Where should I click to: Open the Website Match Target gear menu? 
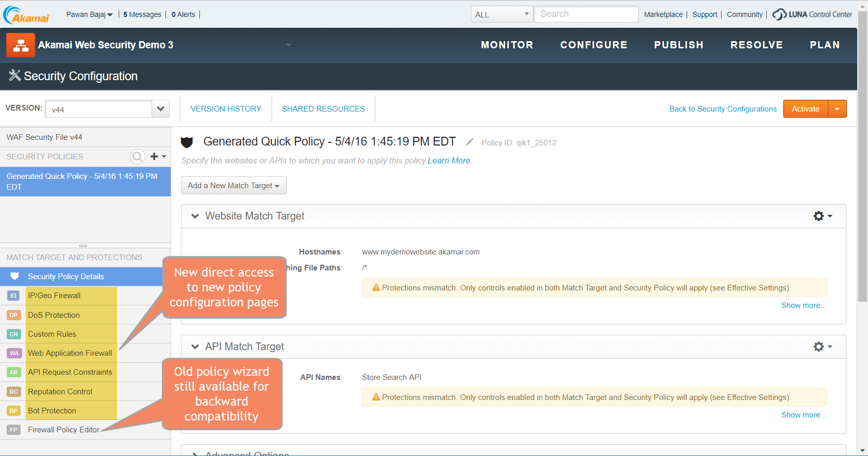[822, 216]
